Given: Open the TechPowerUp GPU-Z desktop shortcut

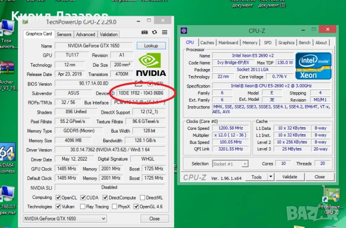Looking at the screenshot, I should coord(331,195).
